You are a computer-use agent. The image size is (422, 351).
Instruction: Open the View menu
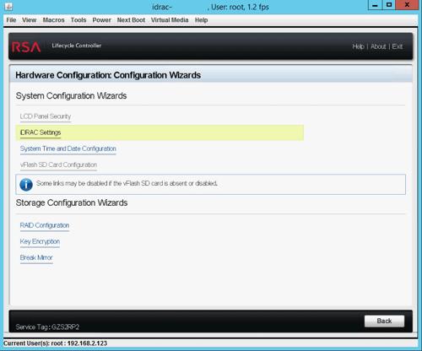point(30,20)
